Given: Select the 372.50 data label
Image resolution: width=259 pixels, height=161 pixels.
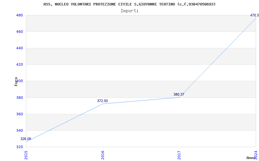Looking at the screenshot, I should [102, 101].
